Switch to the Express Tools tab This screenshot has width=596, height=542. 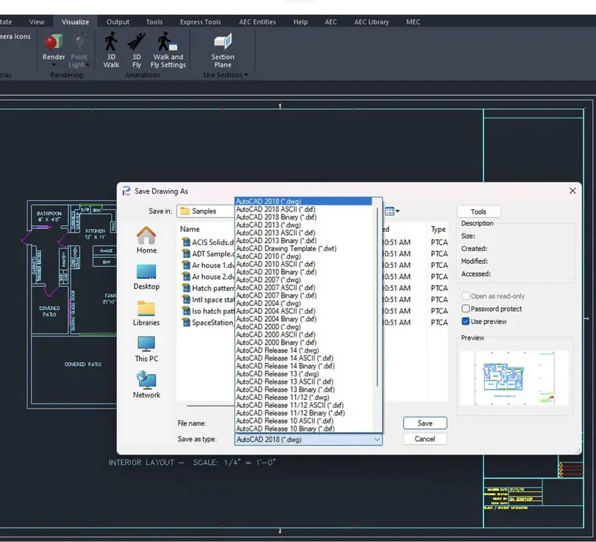point(200,22)
